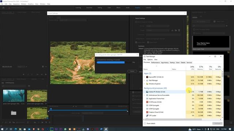Screen dimensions: 234x131
Task: Click the Save Preset icon beside Preset
Action: [172, 30]
